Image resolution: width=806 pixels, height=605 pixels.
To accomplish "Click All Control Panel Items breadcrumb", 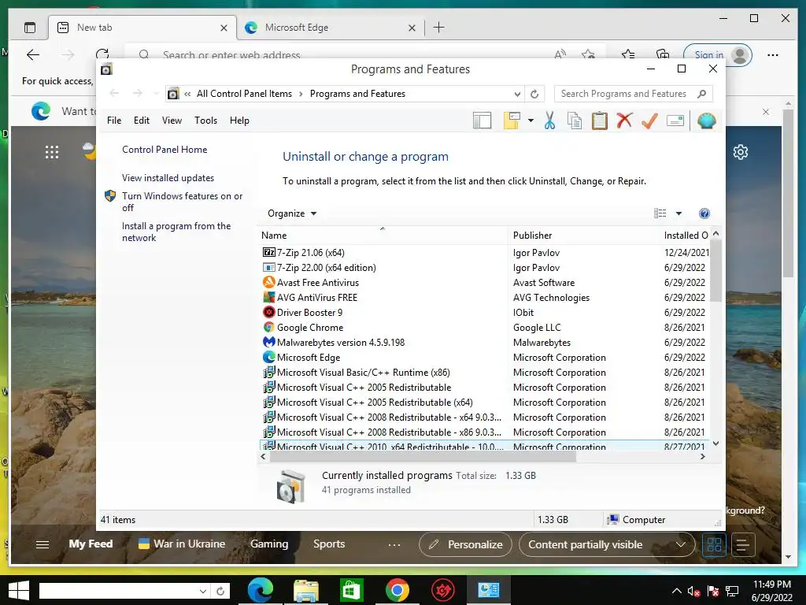I will coord(244,95).
